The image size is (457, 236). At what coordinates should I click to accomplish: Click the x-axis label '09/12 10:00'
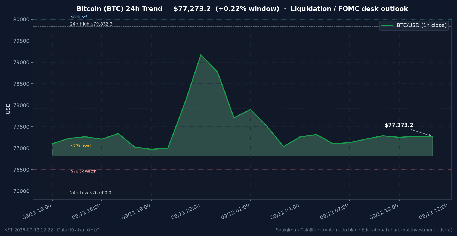tap(384, 212)
